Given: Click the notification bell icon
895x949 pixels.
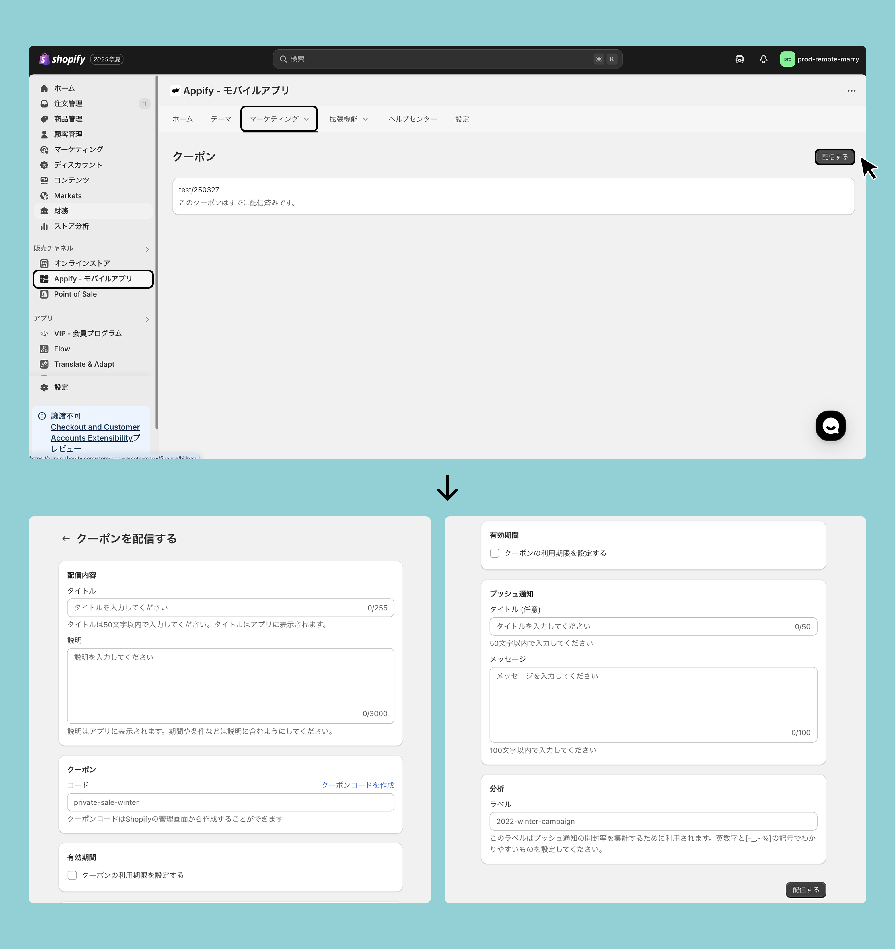Looking at the screenshot, I should pyautogui.click(x=763, y=59).
